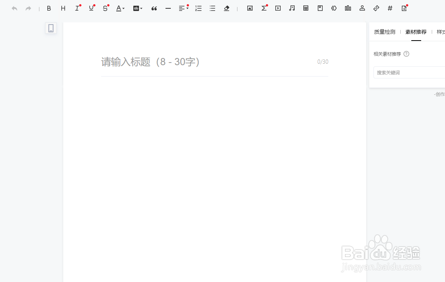The image size is (445, 282).
Task: Toggle strikethrough formatting
Action: tap(105, 8)
